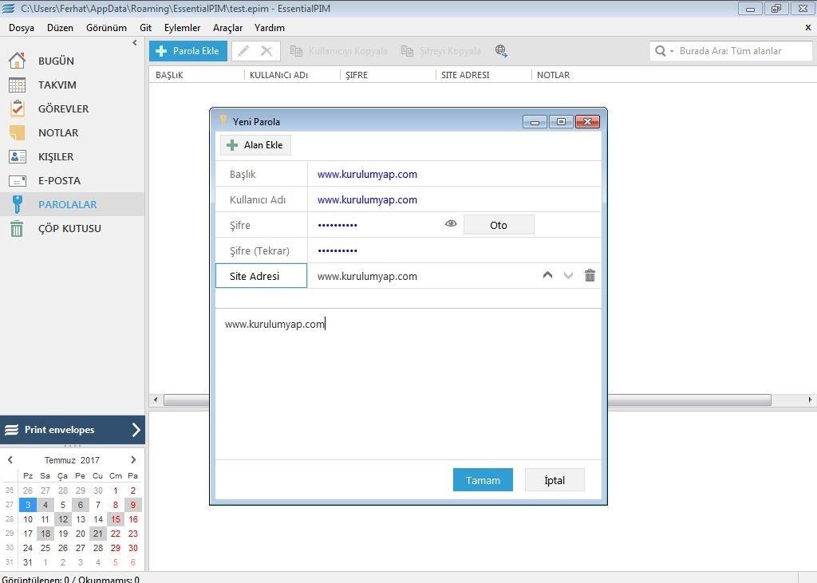Select the Parolalar key icon
This screenshot has width=817, height=583.
(18, 204)
